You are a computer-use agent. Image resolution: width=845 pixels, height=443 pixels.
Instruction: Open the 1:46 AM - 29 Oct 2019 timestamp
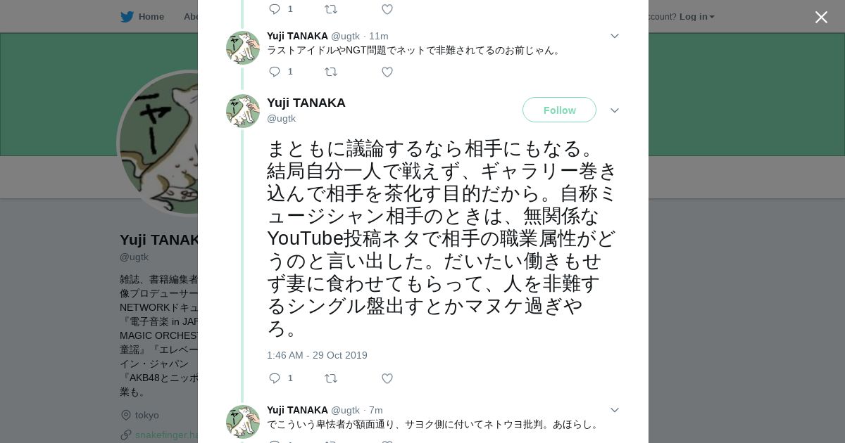[317, 355]
